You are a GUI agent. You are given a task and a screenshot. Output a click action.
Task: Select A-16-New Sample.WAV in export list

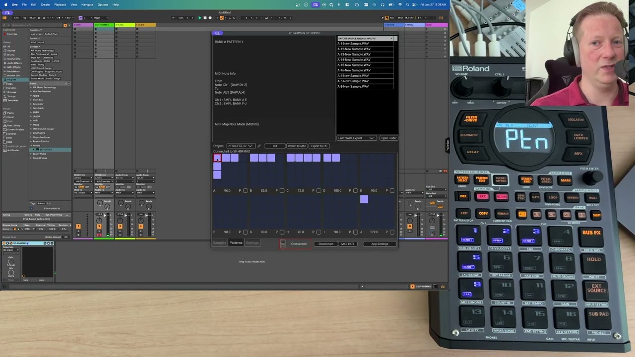365,70
